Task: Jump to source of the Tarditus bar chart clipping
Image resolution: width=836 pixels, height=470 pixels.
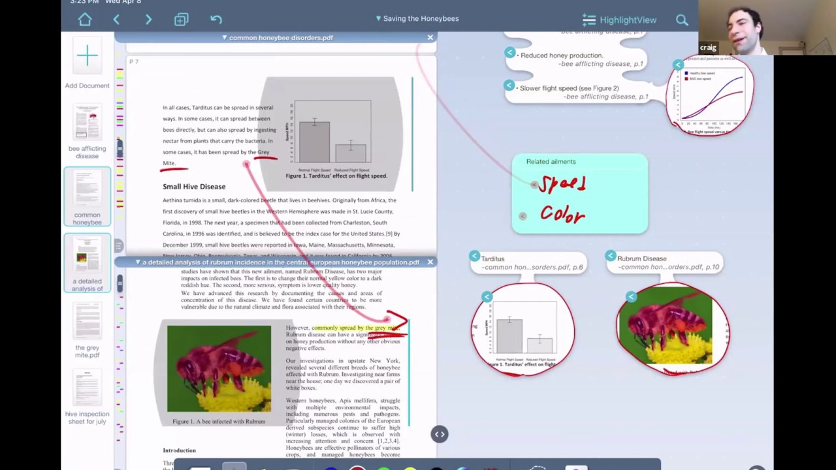Action: click(487, 297)
